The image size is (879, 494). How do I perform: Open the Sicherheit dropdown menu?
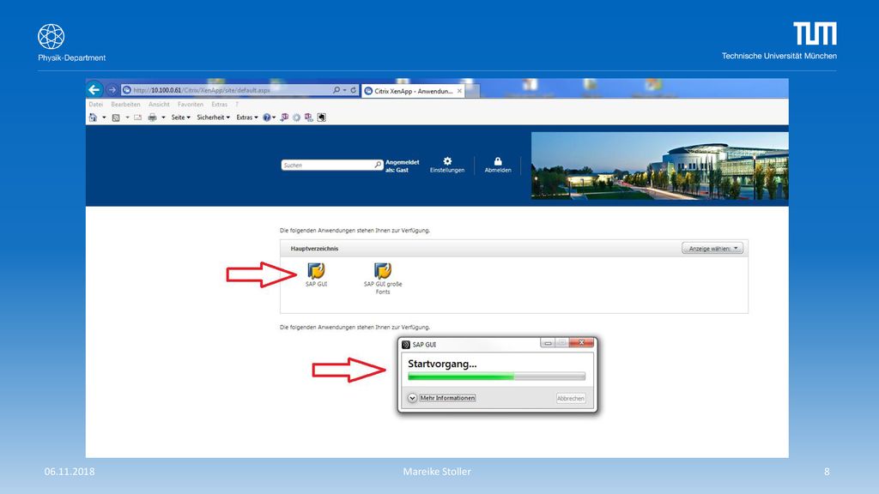[x=213, y=117]
